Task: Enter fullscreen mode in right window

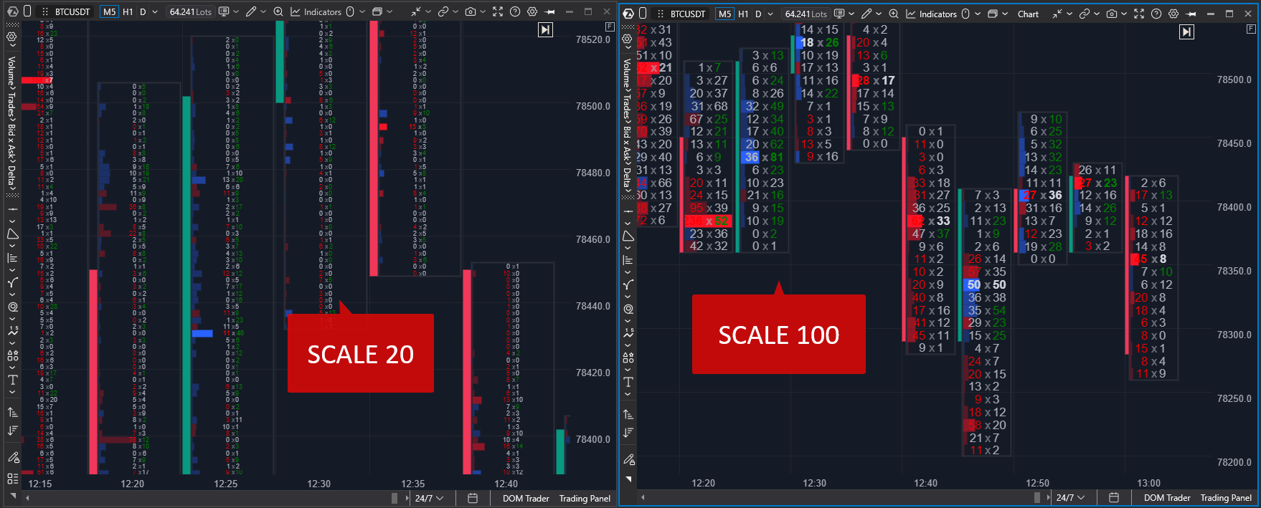Action: (1139, 14)
